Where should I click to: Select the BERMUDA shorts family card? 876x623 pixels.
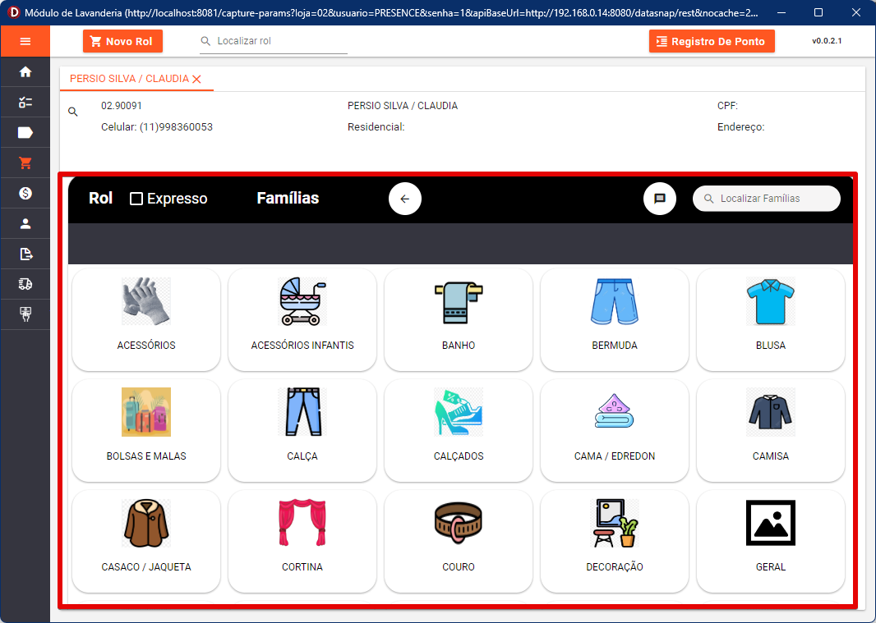pos(615,319)
